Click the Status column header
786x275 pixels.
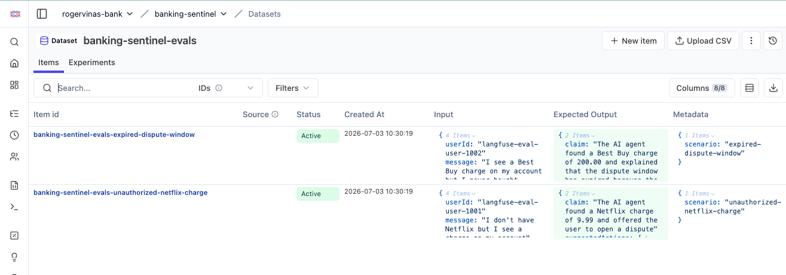(x=308, y=114)
